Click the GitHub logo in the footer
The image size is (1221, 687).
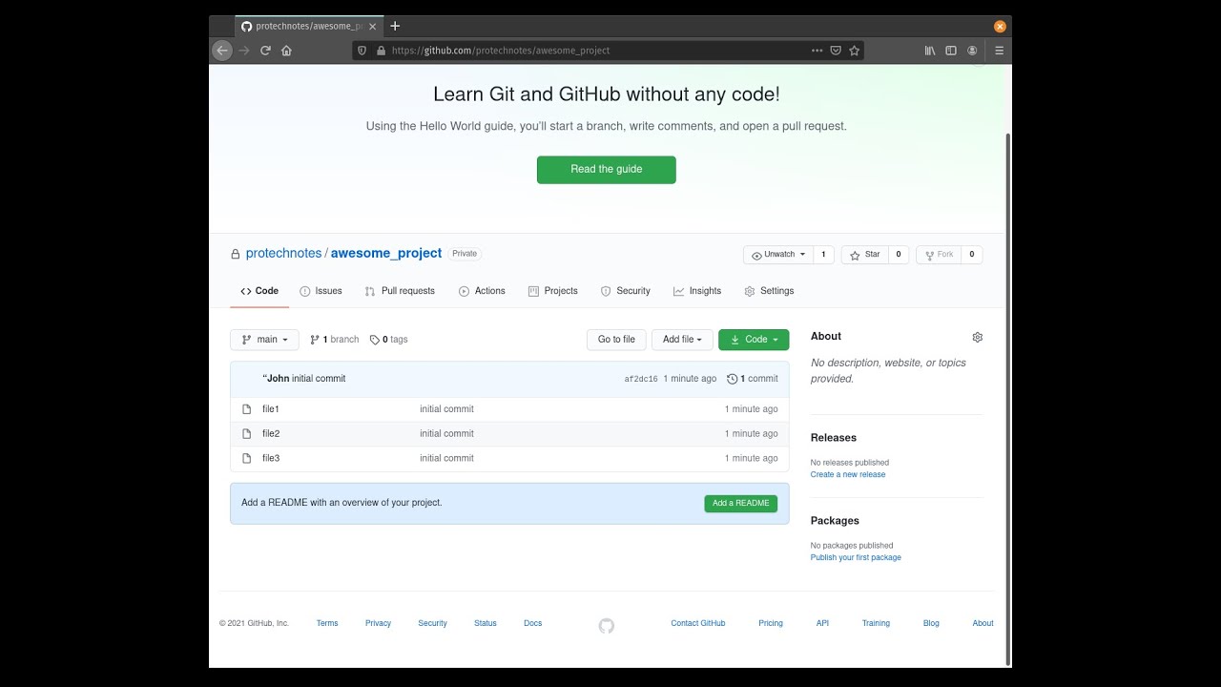(x=607, y=626)
